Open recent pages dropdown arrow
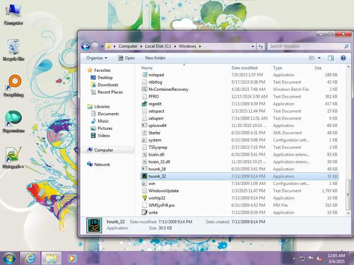This screenshot has width=354, height=265. coord(102,47)
